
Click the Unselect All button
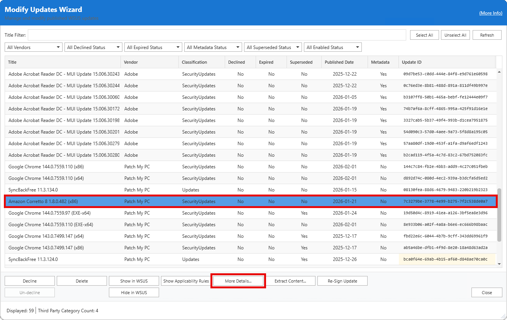click(x=455, y=35)
